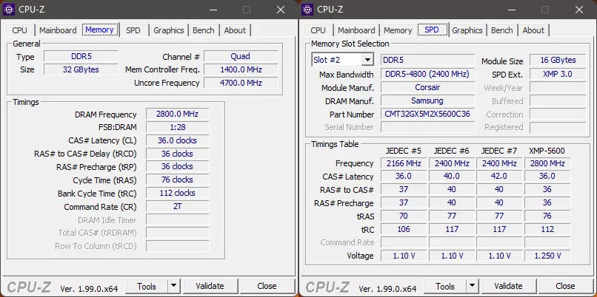Screen dimensions: 597x297
Task: Click the DDR5 memory Type field
Action: coord(81,56)
